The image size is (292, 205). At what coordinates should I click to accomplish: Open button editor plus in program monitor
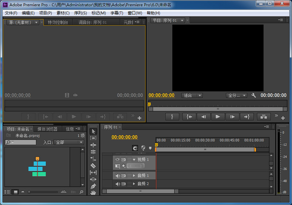tap(283, 118)
